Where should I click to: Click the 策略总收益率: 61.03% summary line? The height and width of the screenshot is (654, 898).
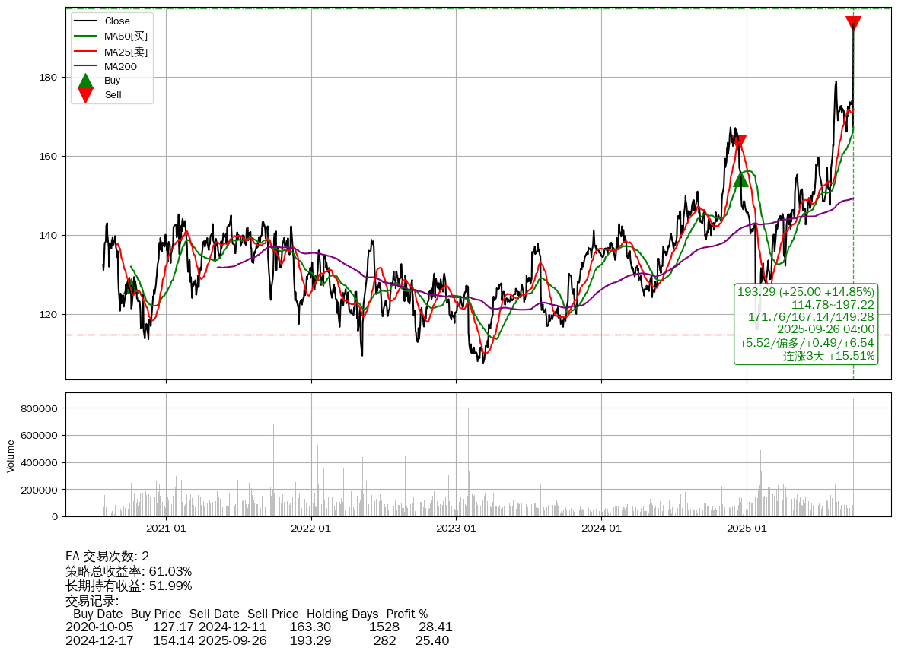pyautogui.click(x=129, y=571)
